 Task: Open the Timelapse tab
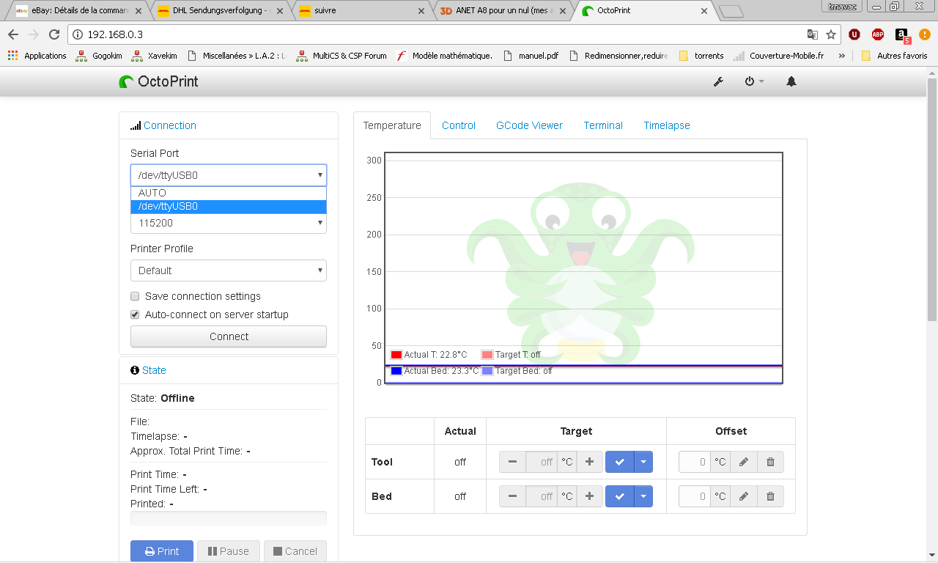pos(667,125)
